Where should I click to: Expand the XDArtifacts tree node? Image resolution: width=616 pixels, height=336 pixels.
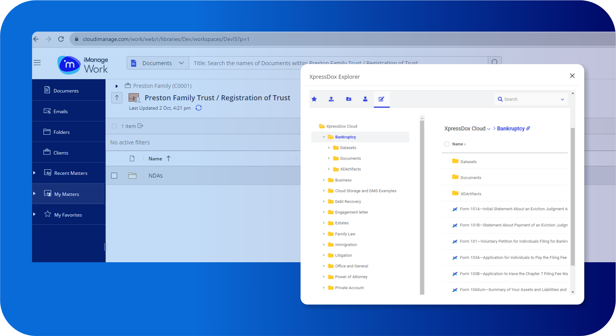(x=329, y=169)
